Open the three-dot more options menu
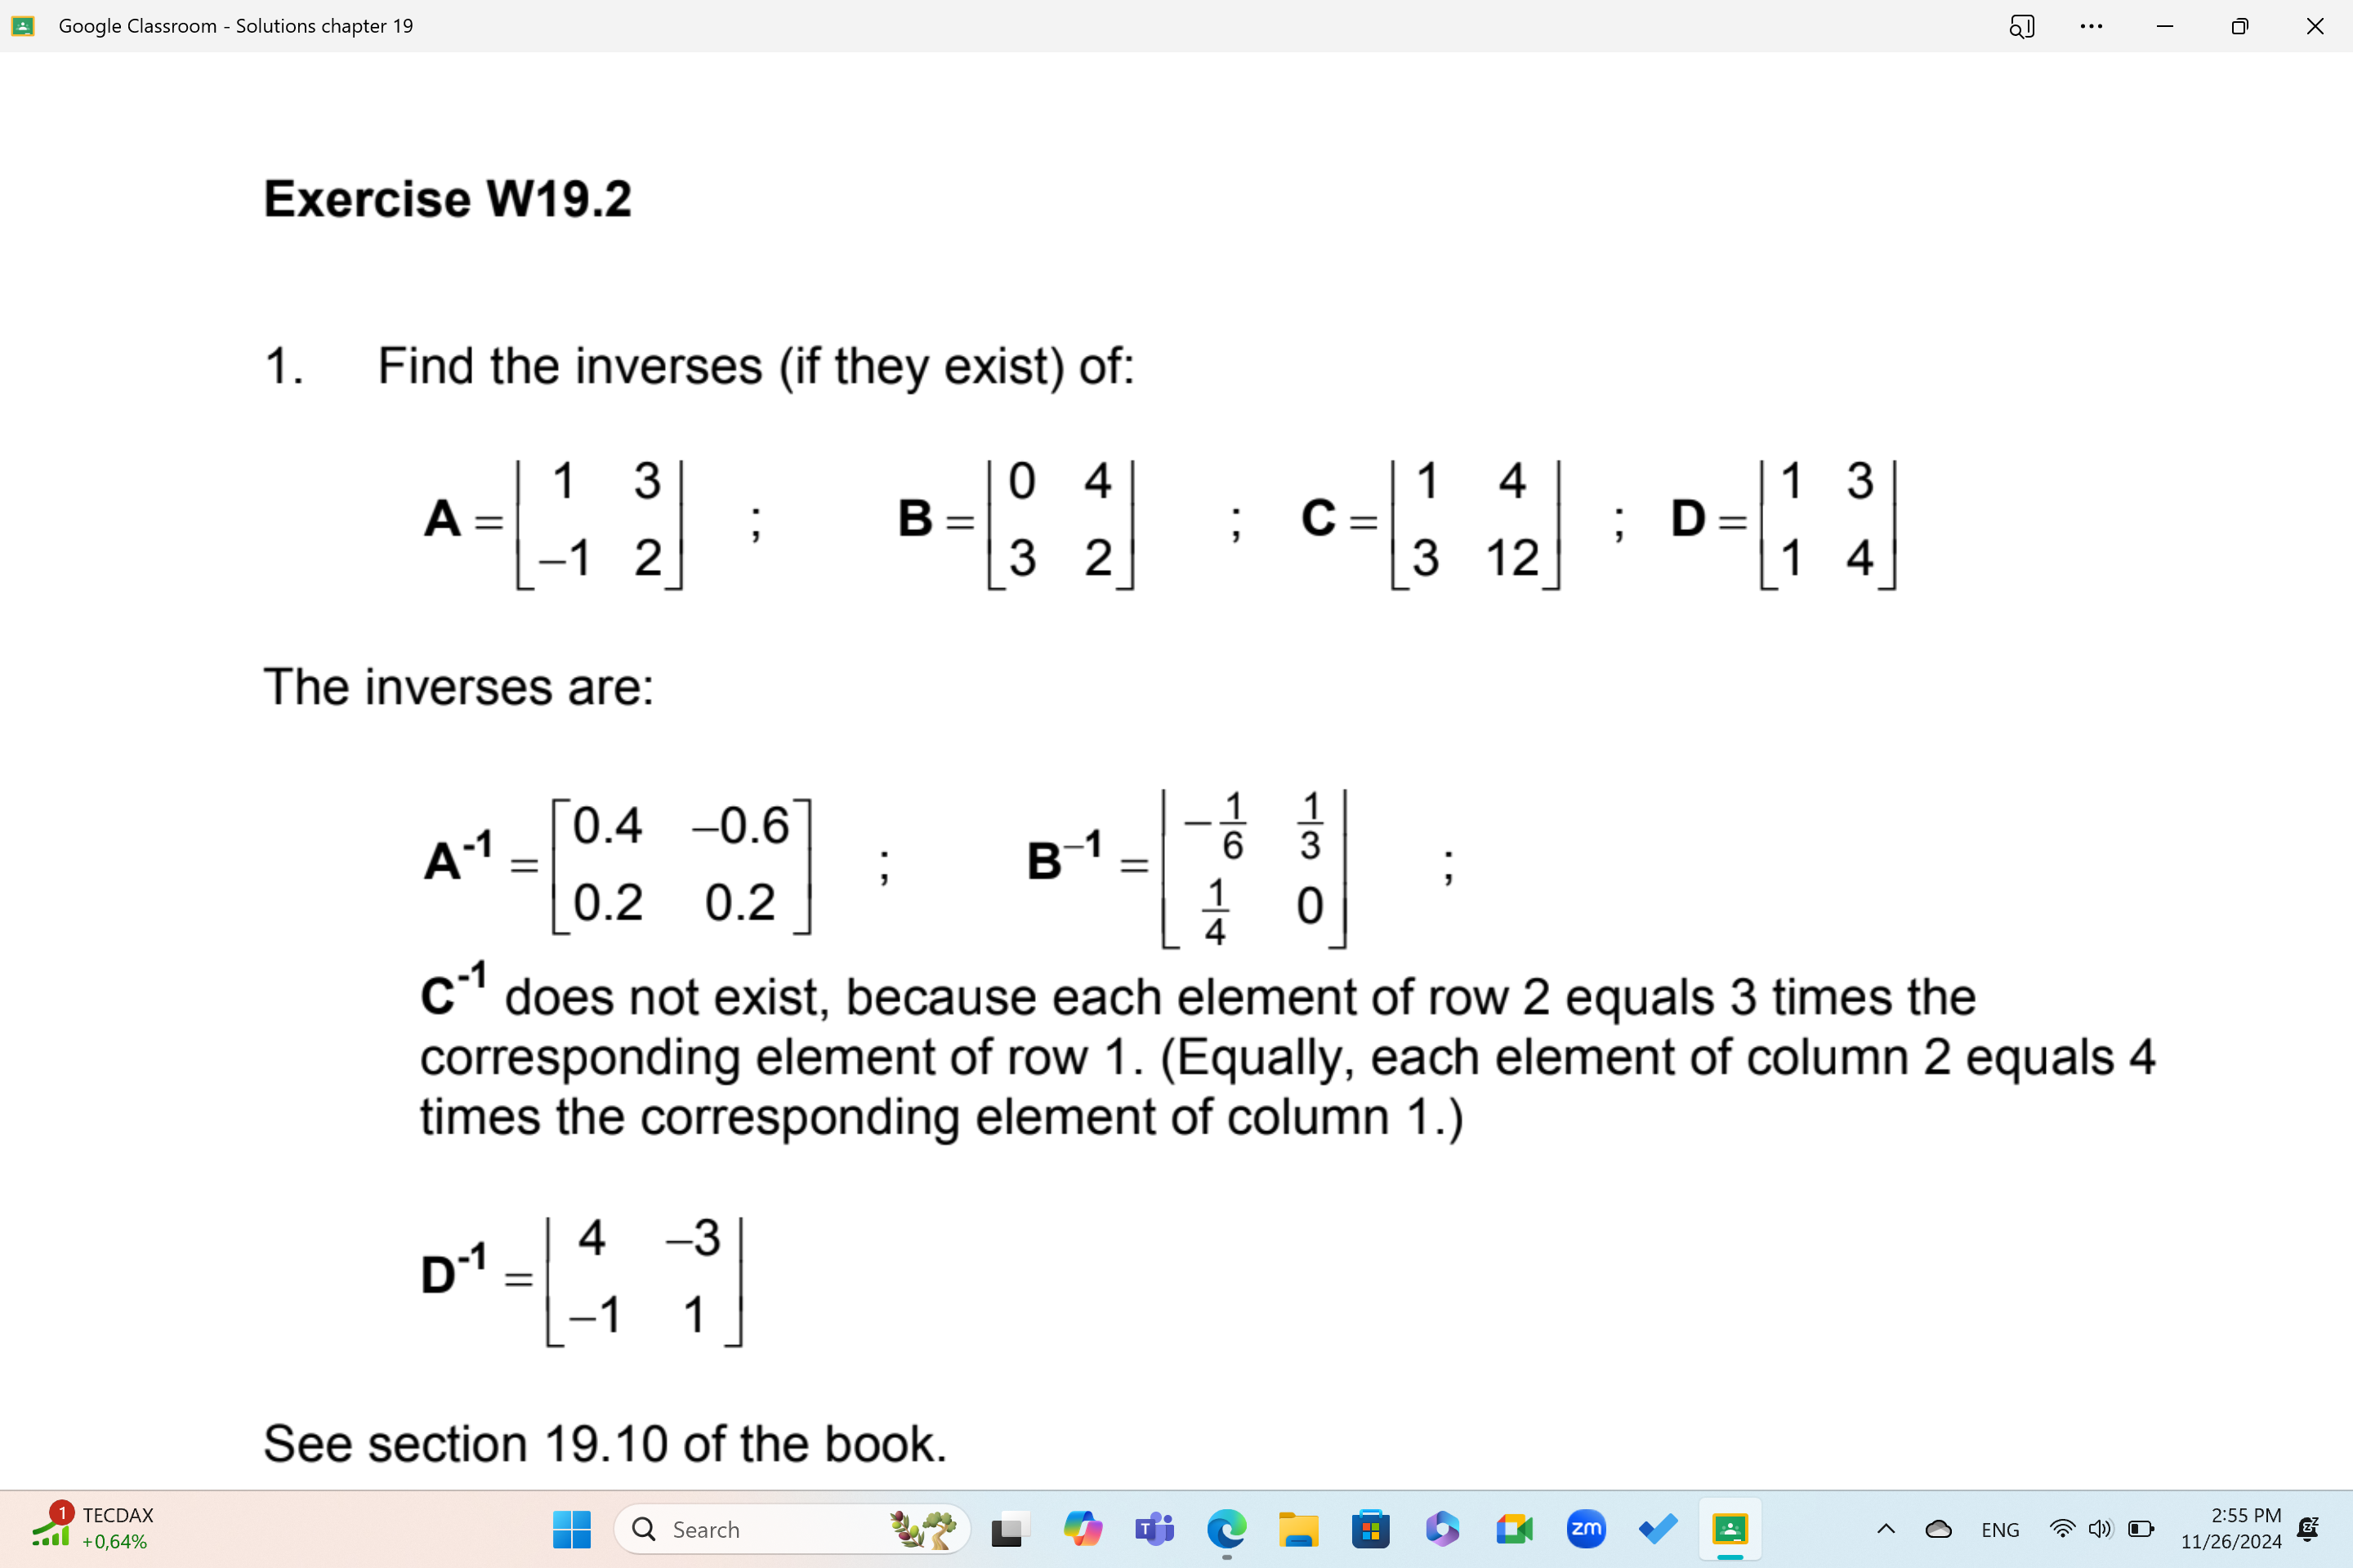Screen dimensions: 2353x1568 pos(2091,26)
